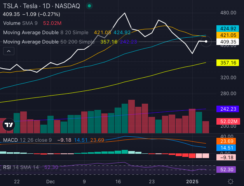
Task: Click the 242.23 purple price label
Action: click(228, 109)
